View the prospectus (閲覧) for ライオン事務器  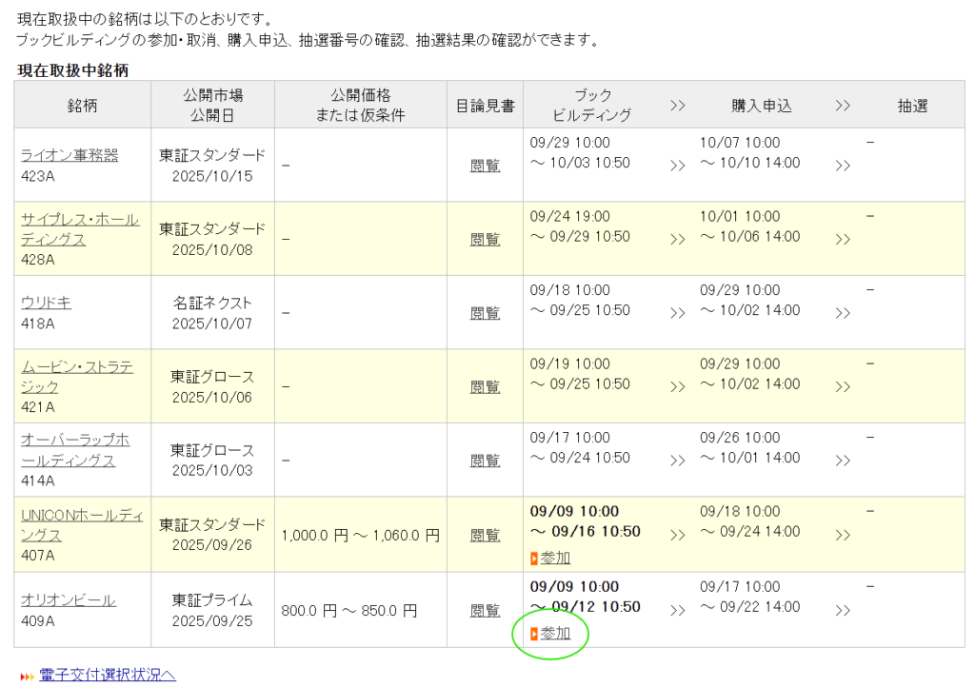point(485,166)
